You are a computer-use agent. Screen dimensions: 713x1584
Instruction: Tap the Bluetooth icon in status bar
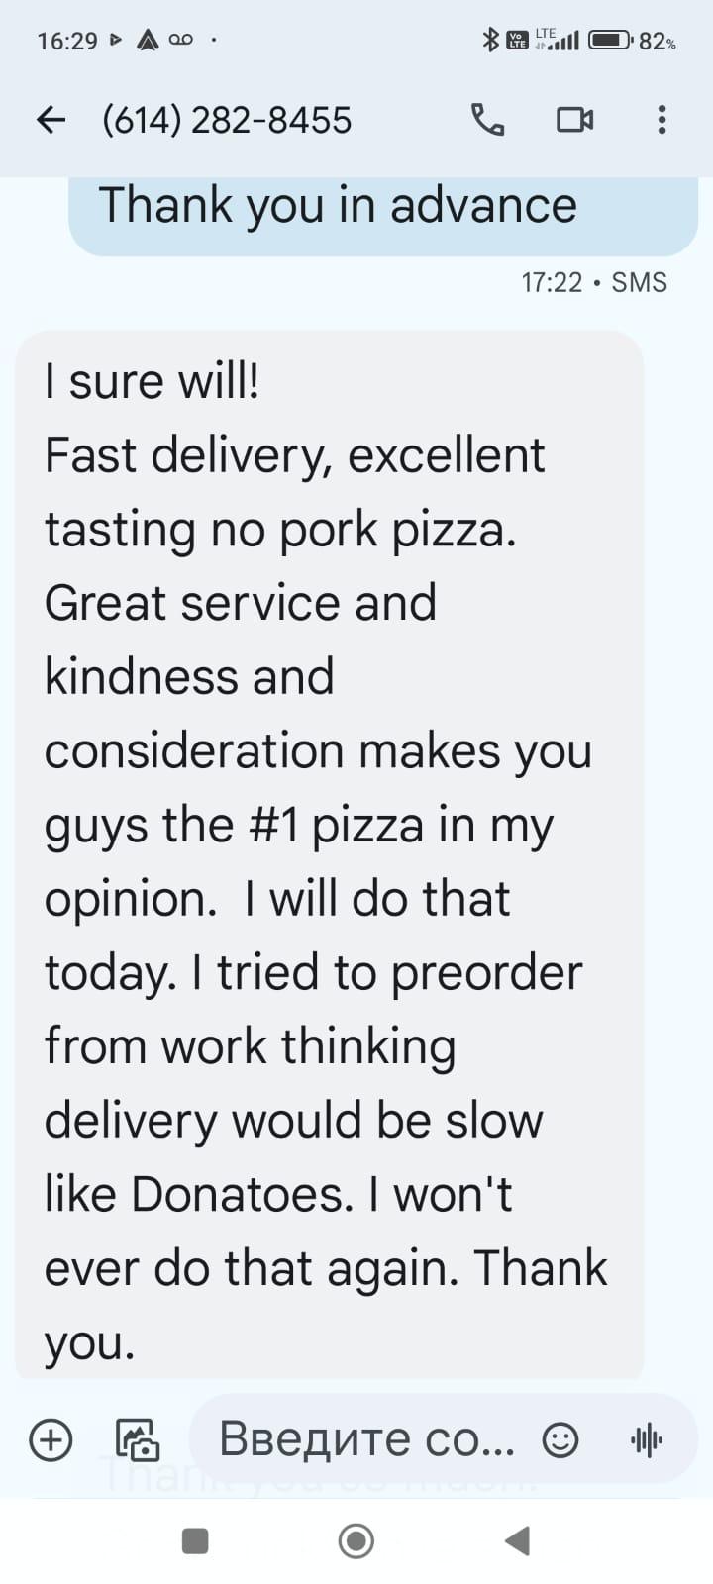(489, 40)
